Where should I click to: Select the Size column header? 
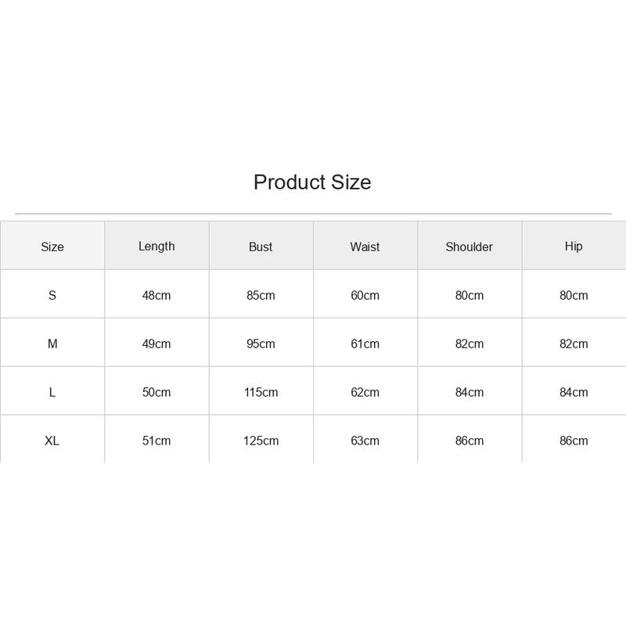tap(52, 246)
